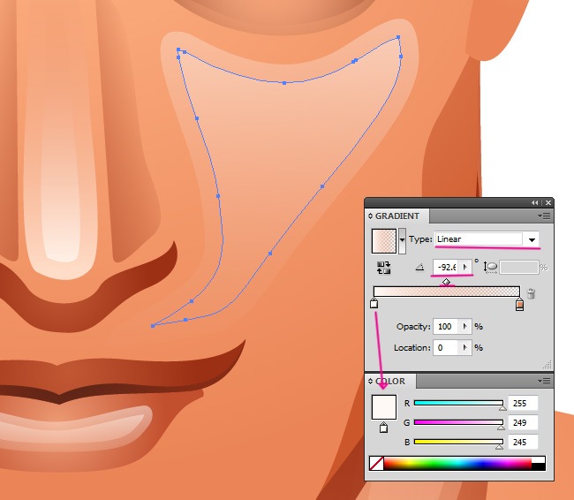Open the gradient Type dropdown
The width and height of the screenshot is (574, 500).
tap(532, 239)
